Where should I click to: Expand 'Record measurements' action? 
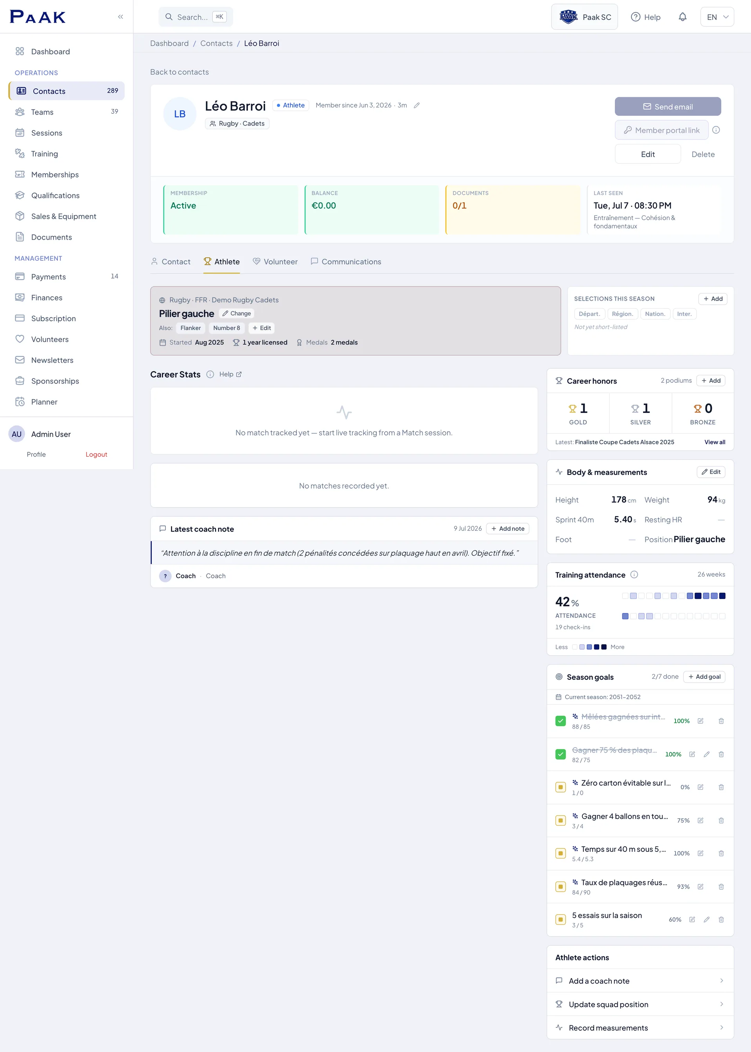click(640, 1027)
